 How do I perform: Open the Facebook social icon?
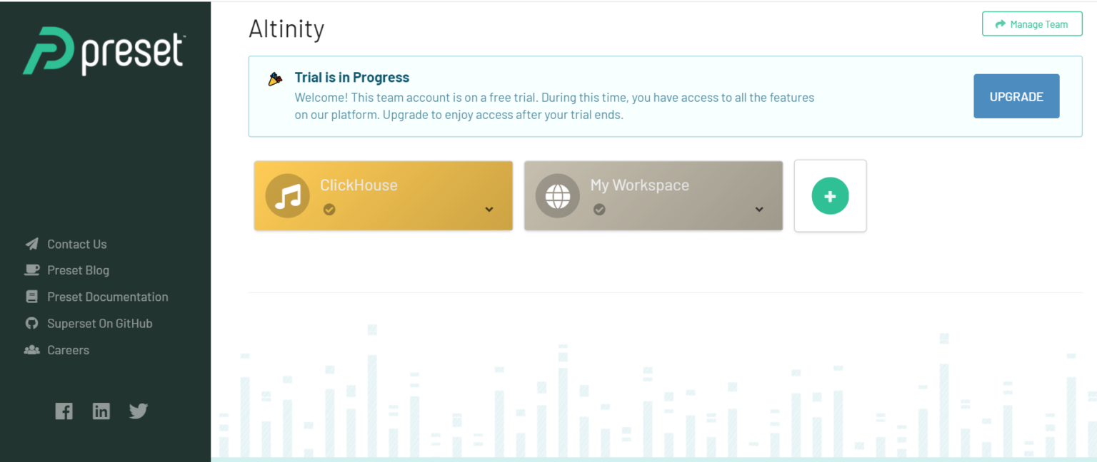pyautogui.click(x=64, y=411)
